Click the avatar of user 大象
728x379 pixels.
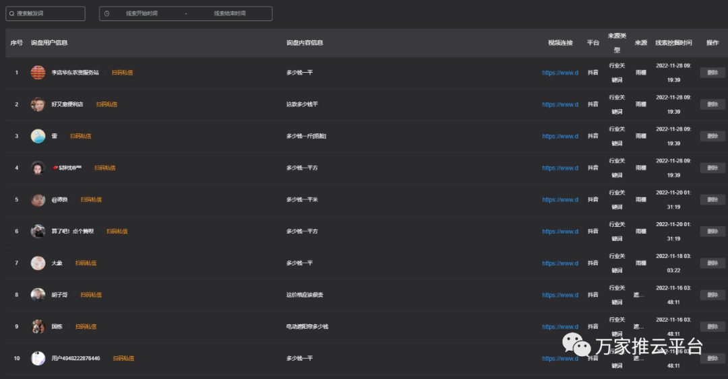(x=38, y=263)
